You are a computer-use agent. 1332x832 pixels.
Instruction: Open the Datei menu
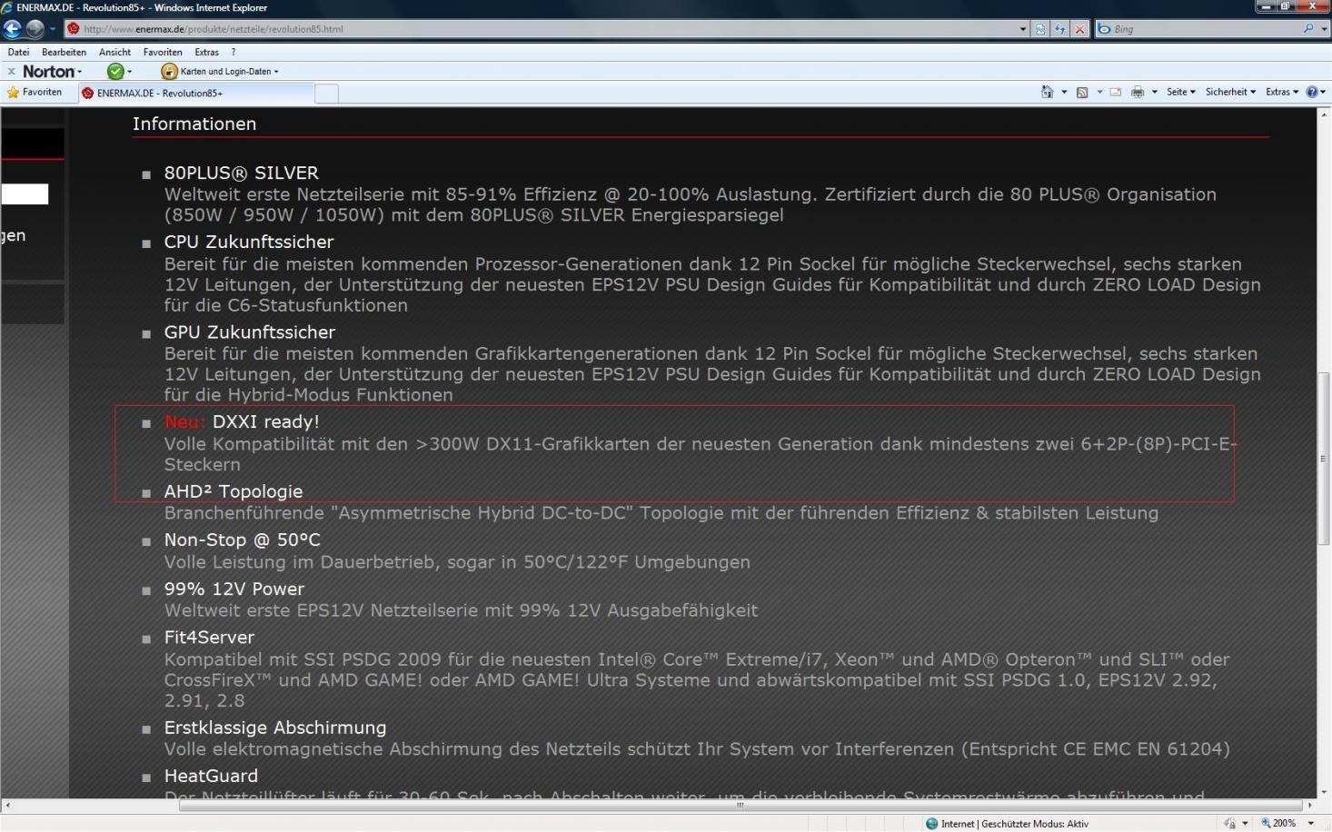pyautogui.click(x=18, y=52)
